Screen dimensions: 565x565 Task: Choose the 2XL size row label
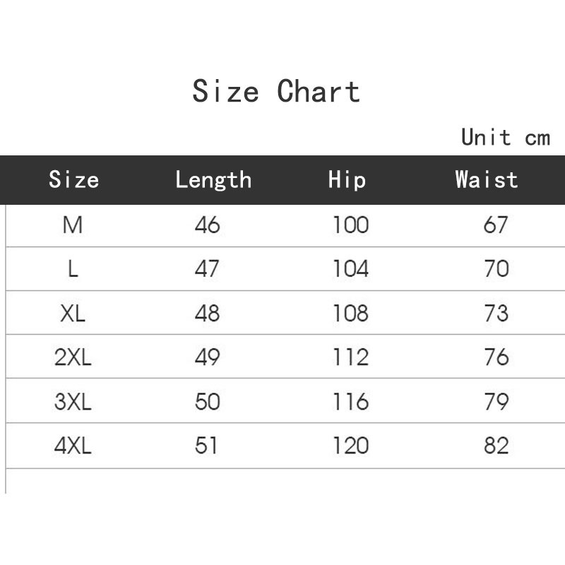click(73, 357)
